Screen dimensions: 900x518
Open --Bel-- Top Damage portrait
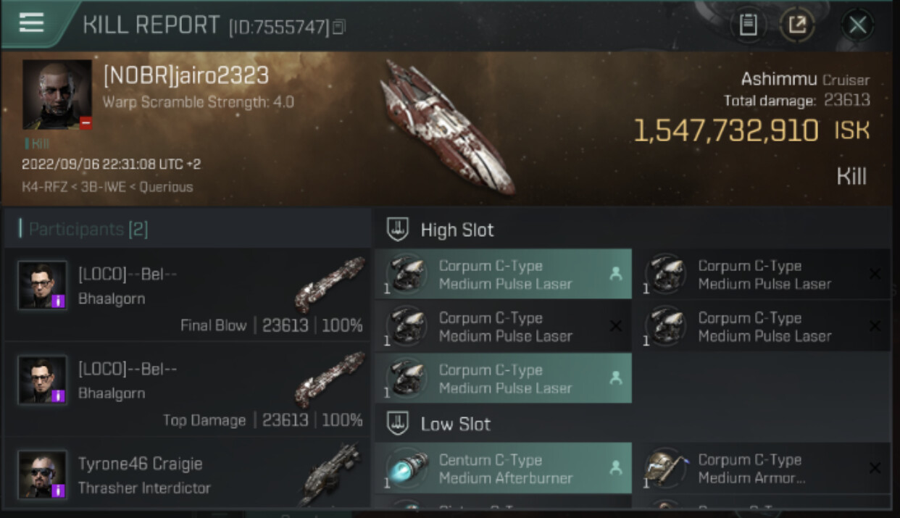(43, 379)
